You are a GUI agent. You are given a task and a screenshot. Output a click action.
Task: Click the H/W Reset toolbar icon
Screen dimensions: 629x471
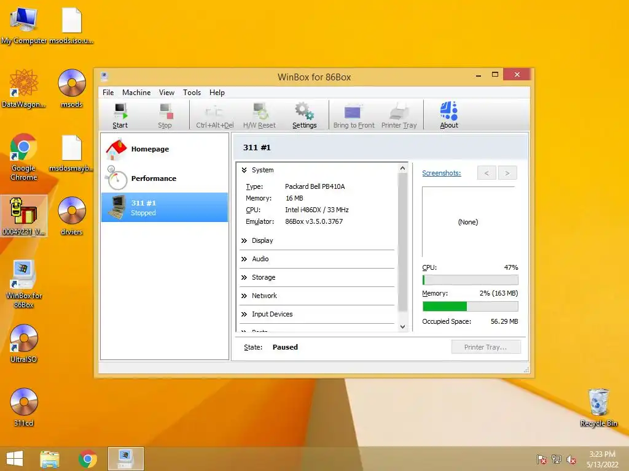[x=260, y=116]
